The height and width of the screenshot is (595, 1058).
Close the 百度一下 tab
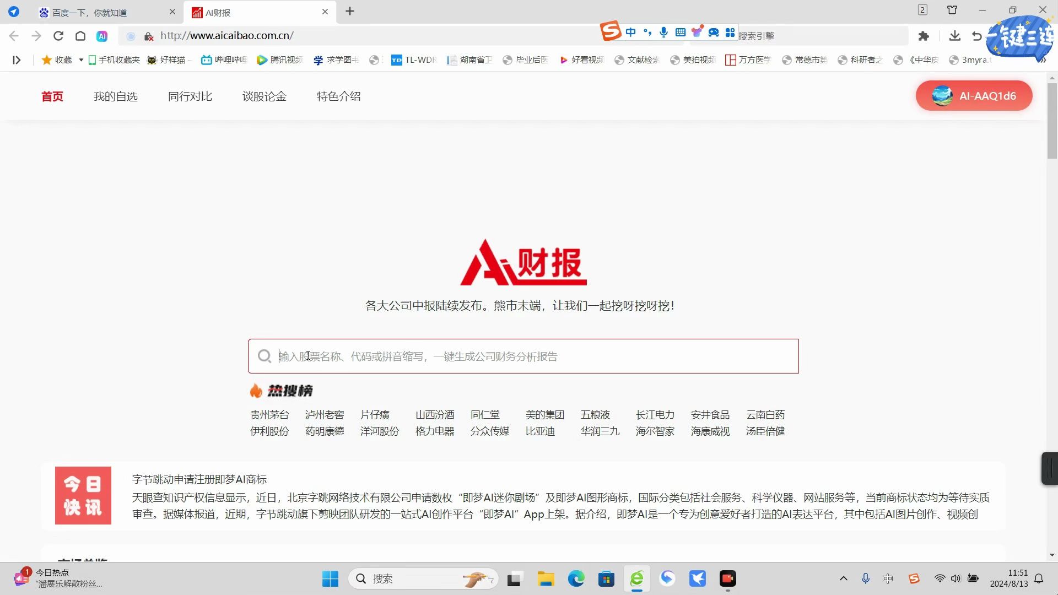tap(172, 12)
